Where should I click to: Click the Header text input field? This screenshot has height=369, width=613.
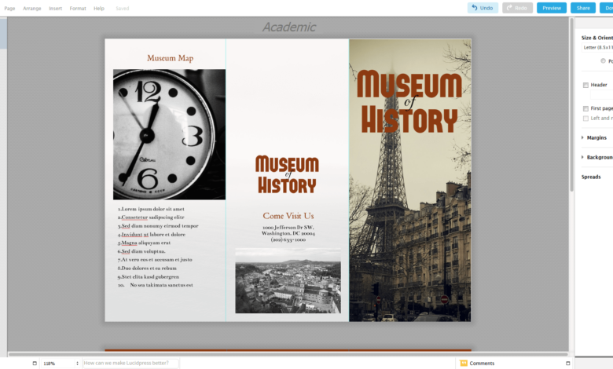click(x=602, y=95)
